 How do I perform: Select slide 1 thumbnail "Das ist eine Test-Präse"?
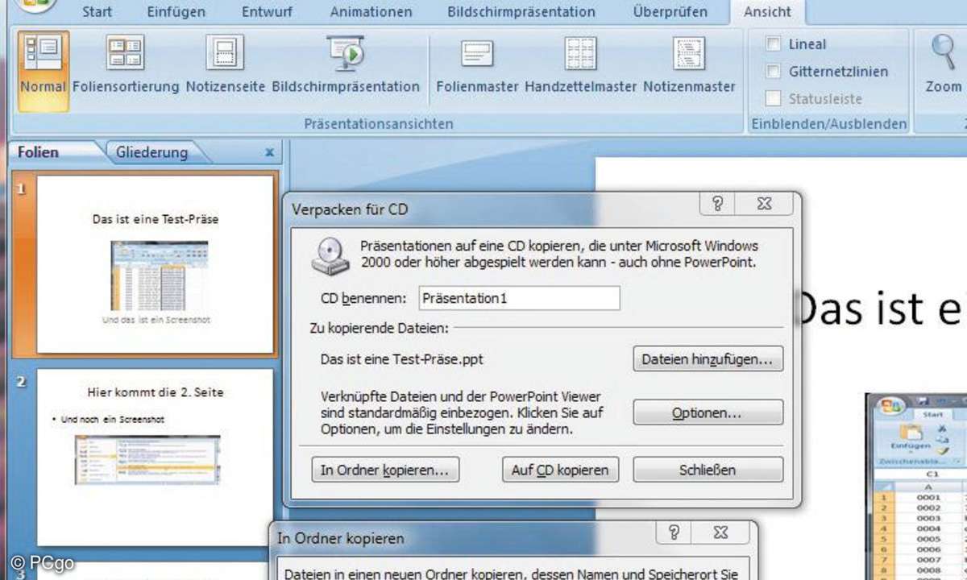(x=156, y=263)
